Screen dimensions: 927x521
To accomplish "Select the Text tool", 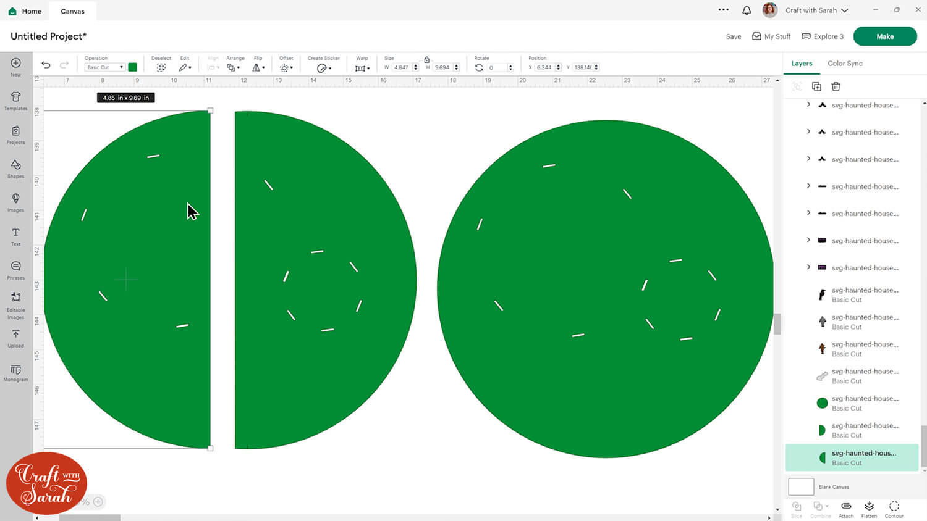I will 15,236.
